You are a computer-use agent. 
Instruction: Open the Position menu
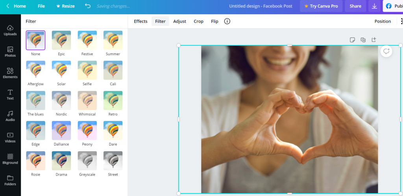pyautogui.click(x=383, y=21)
